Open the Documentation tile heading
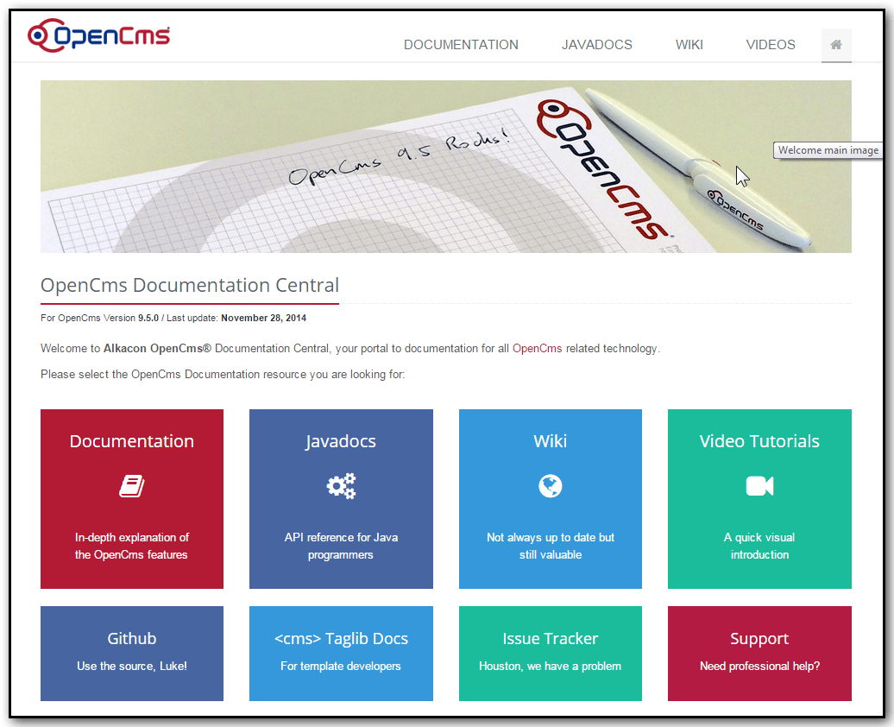Screen dimensions: 894x727 [x=132, y=441]
